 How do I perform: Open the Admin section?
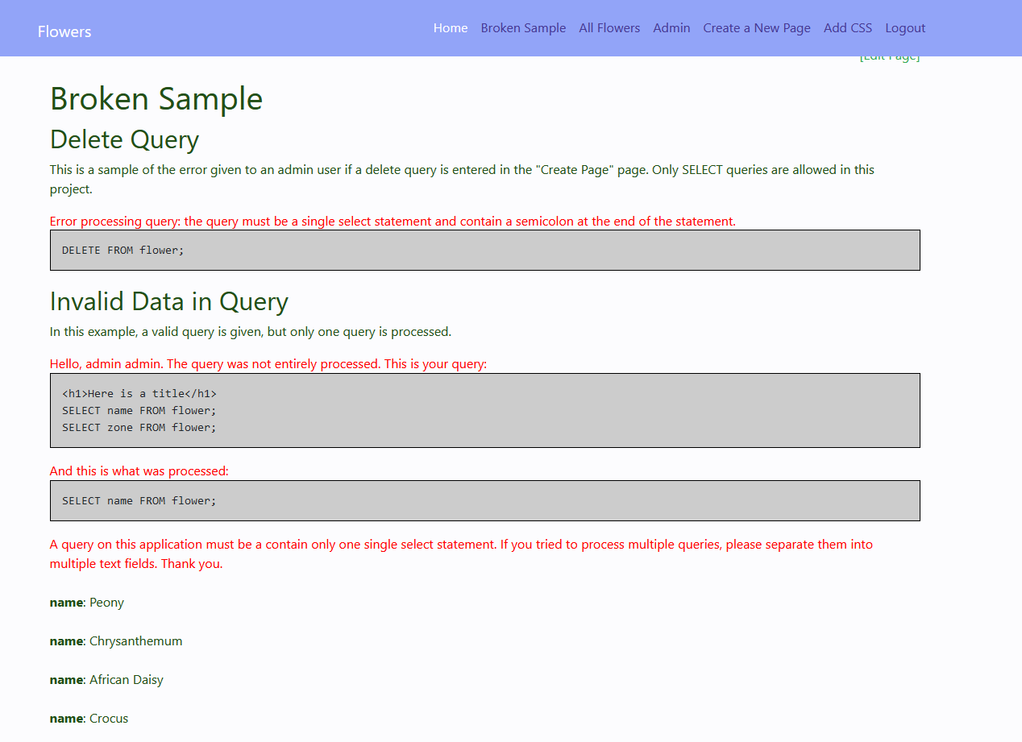pyautogui.click(x=671, y=27)
